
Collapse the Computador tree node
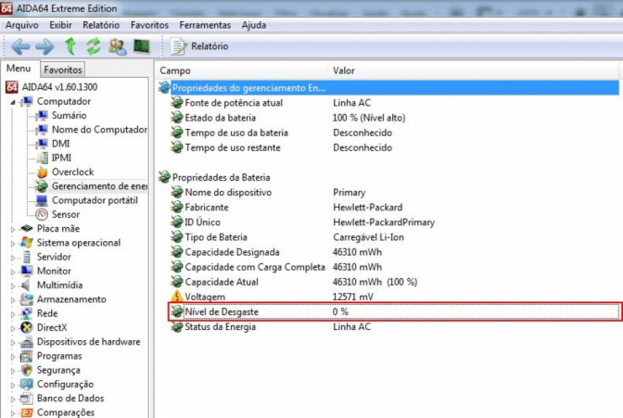point(13,102)
